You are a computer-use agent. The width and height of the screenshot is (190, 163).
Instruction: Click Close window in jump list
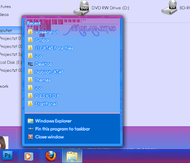[x=72, y=137]
